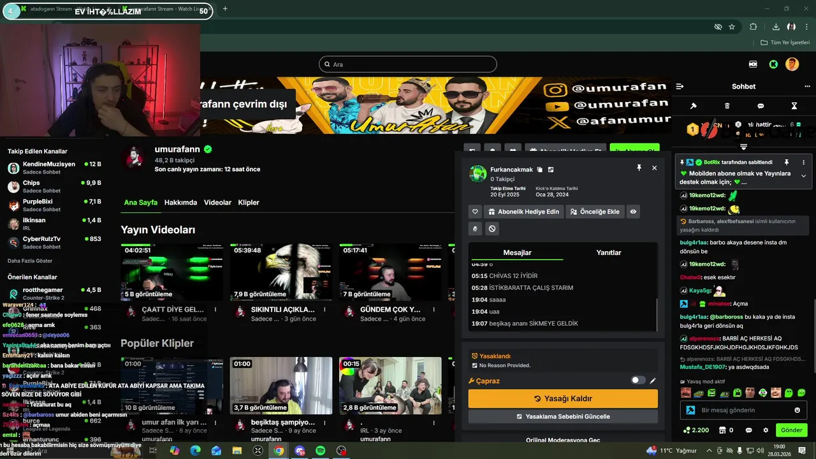The image size is (816, 459).
Task: Open pinned message three-dot options
Action: pos(803,163)
